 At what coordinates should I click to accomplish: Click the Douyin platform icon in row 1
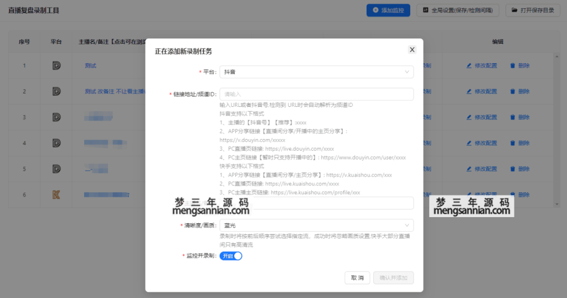(56, 66)
